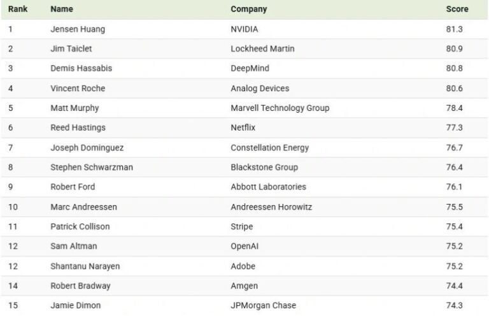Click the Amgen company entry
This screenshot has height=316, width=489.
click(244, 286)
